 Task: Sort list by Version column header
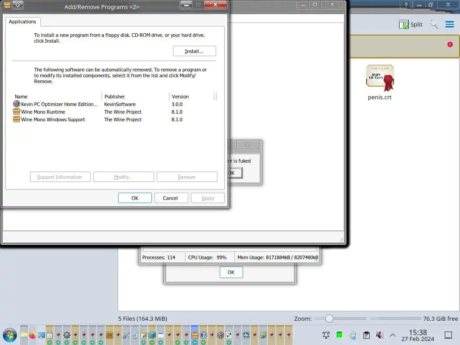(x=192, y=97)
